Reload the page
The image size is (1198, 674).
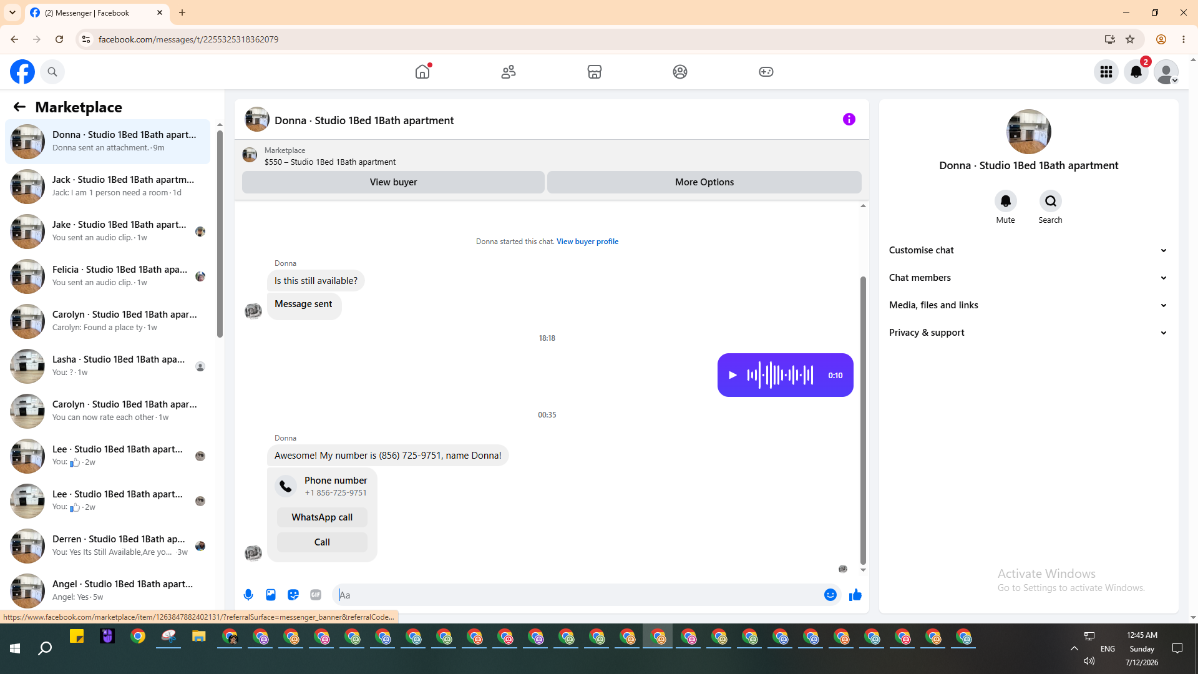(x=59, y=39)
